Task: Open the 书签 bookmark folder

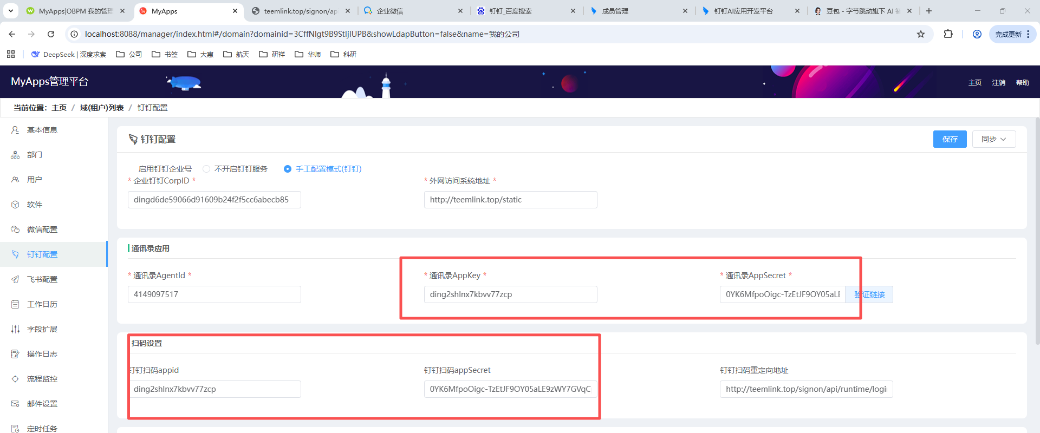Action: 165,54
